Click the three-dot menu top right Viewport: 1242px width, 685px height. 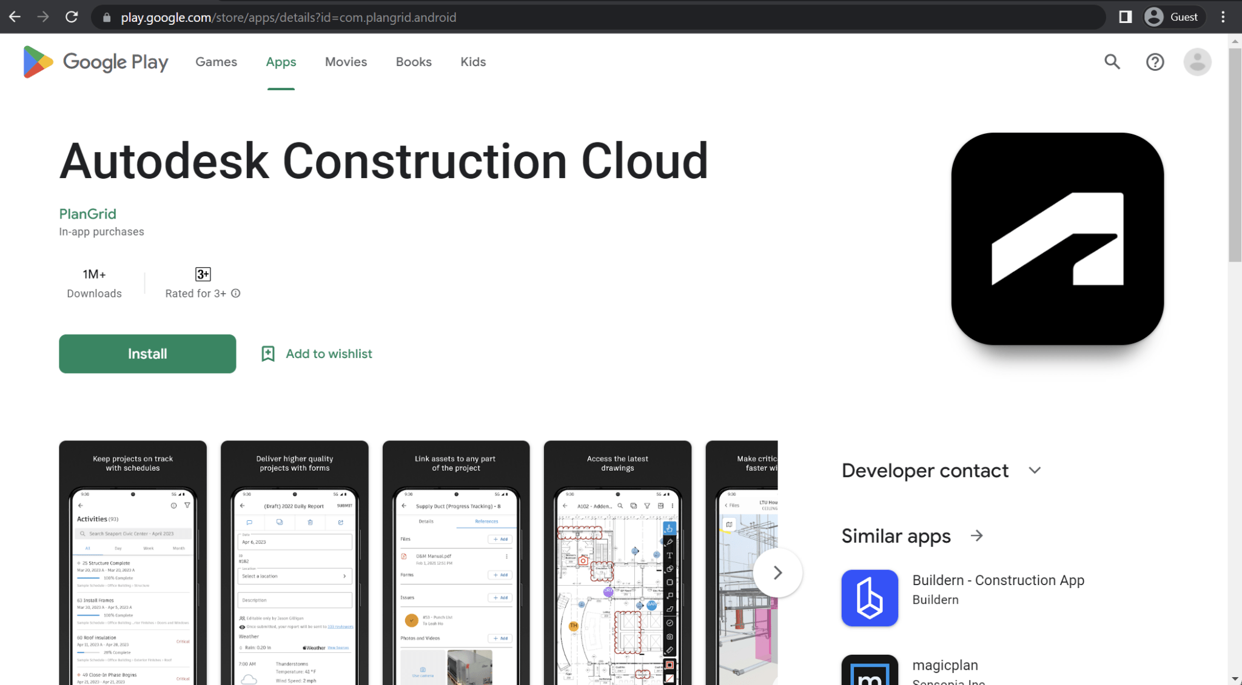[1226, 17]
